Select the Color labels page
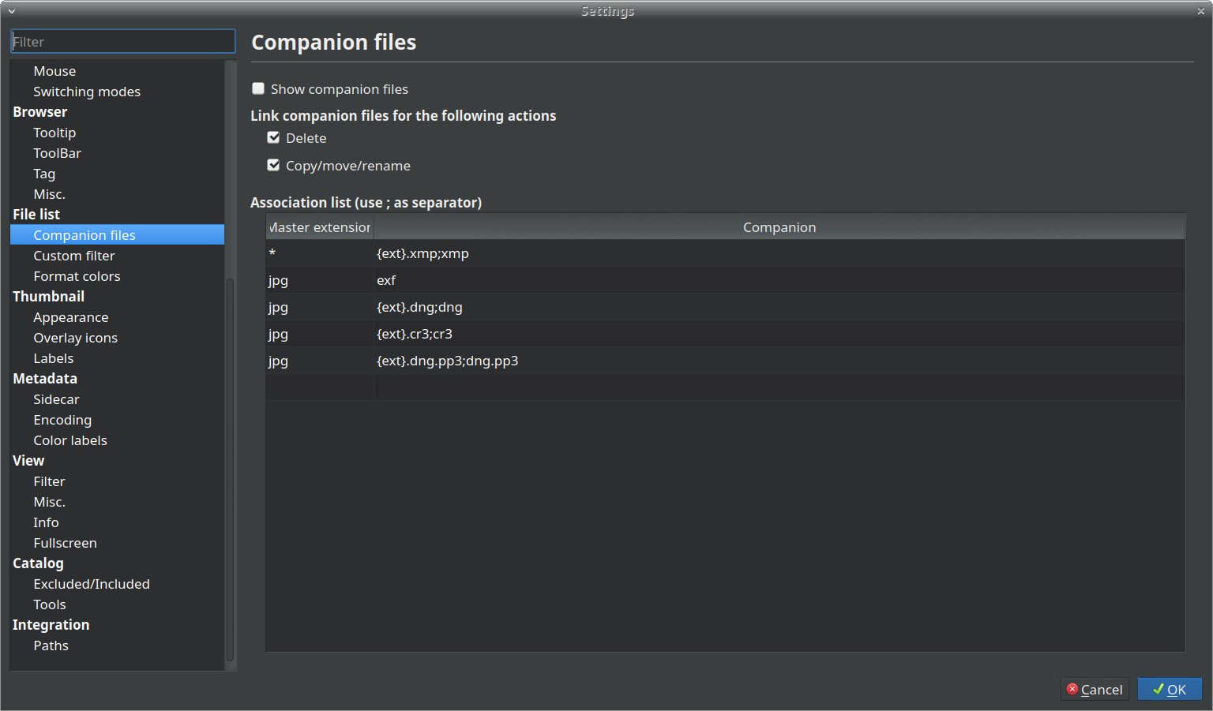Screen dimensions: 1213x711 (x=70, y=440)
